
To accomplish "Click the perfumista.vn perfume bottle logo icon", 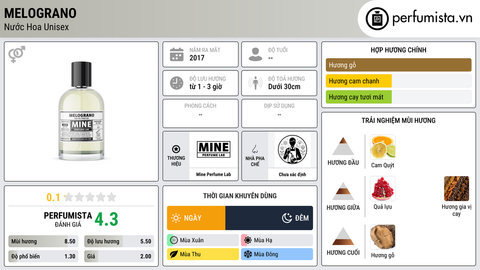I will (377, 19).
